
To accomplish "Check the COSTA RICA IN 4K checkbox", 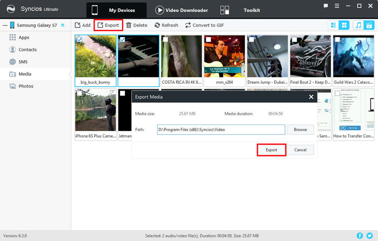I will (165, 40).
